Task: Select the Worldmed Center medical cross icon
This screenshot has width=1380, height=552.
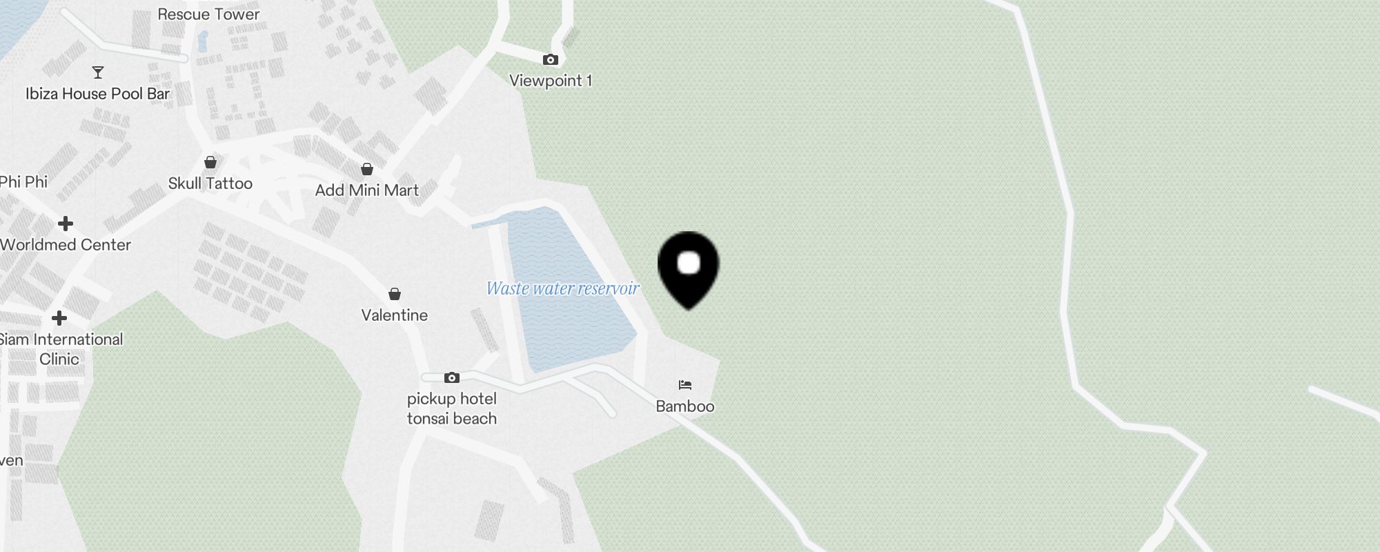Action: (66, 224)
